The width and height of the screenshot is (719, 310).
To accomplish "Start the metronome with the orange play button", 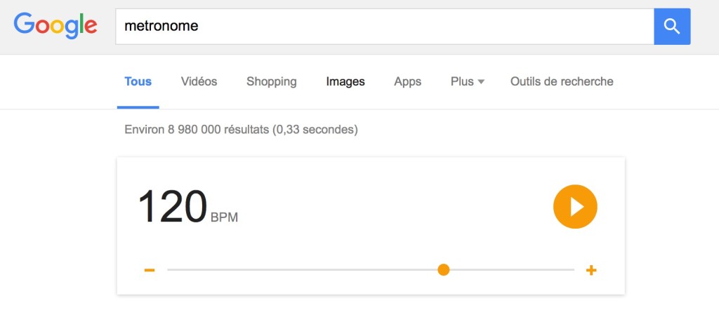I will point(575,206).
